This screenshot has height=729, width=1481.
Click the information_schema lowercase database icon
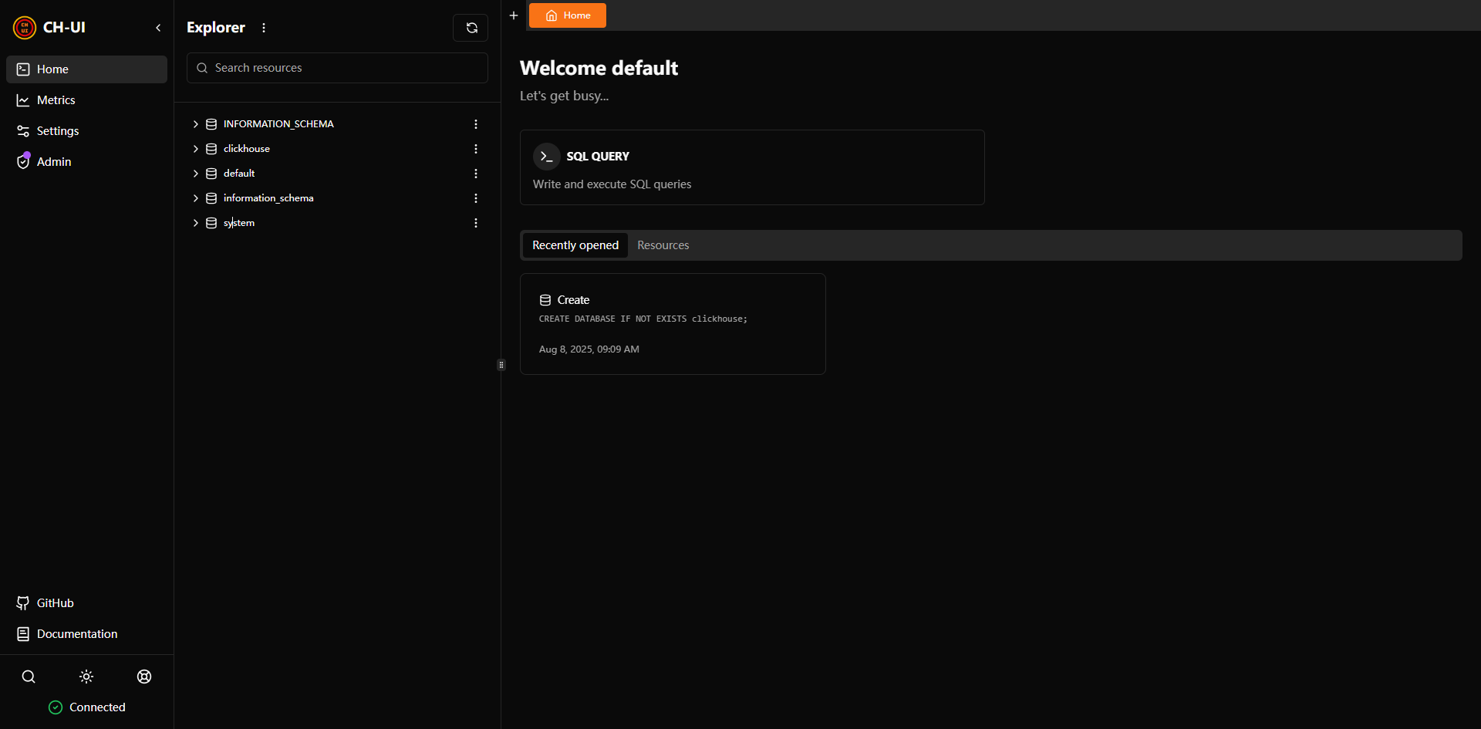pyautogui.click(x=211, y=198)
